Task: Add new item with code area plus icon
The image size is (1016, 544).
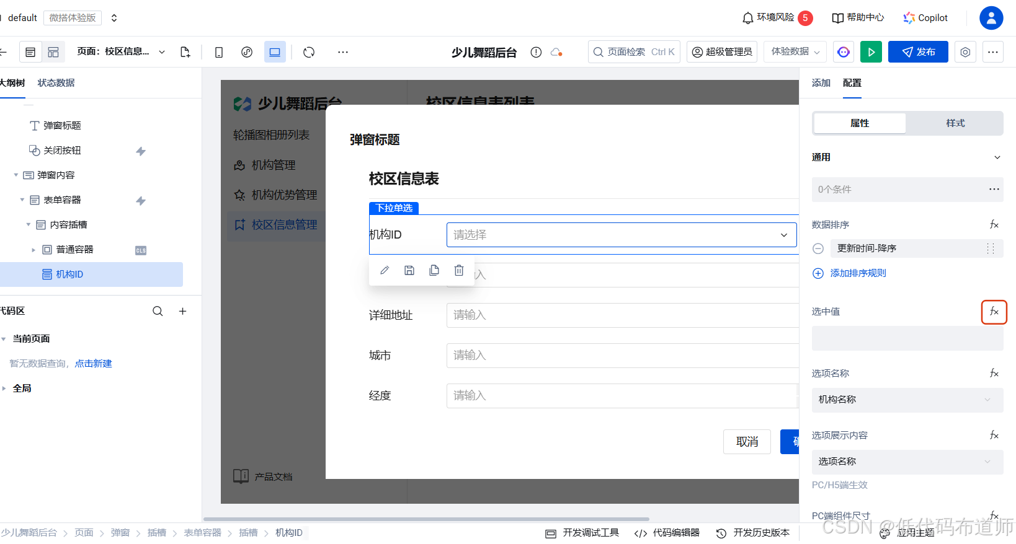Action: coord(182,311)
